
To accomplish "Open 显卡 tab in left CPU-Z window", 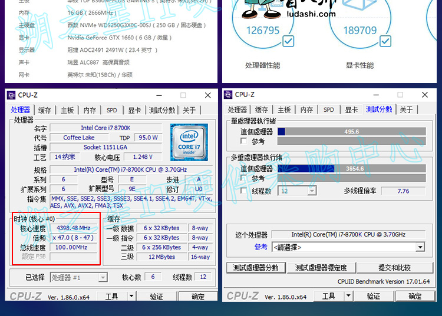I will pyautogui.click(x=134, y=110).
